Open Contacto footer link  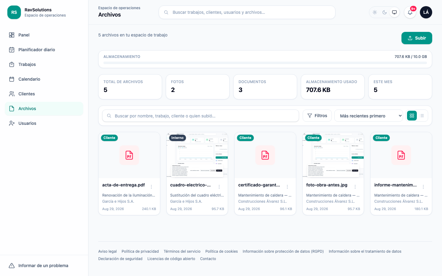click(x=208, y=259)
